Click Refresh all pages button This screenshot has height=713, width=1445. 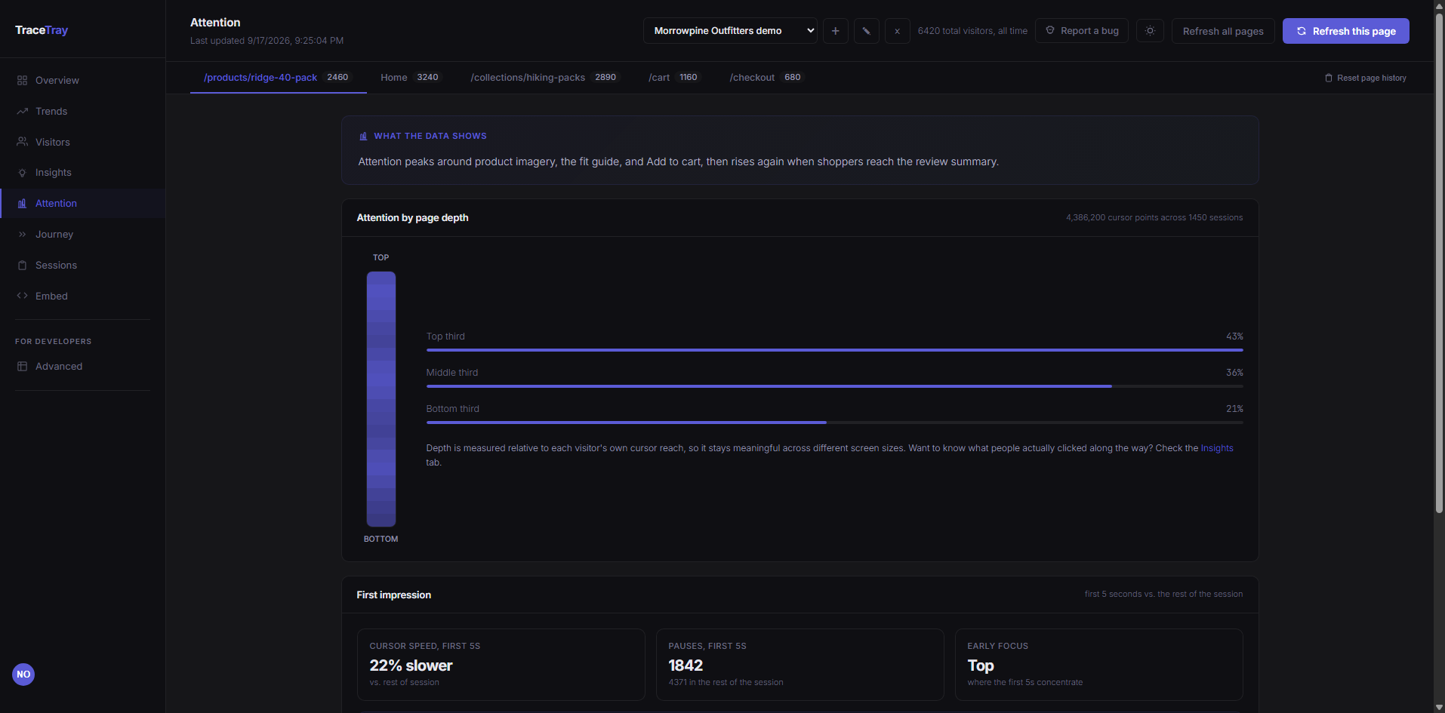point(1223,31)
